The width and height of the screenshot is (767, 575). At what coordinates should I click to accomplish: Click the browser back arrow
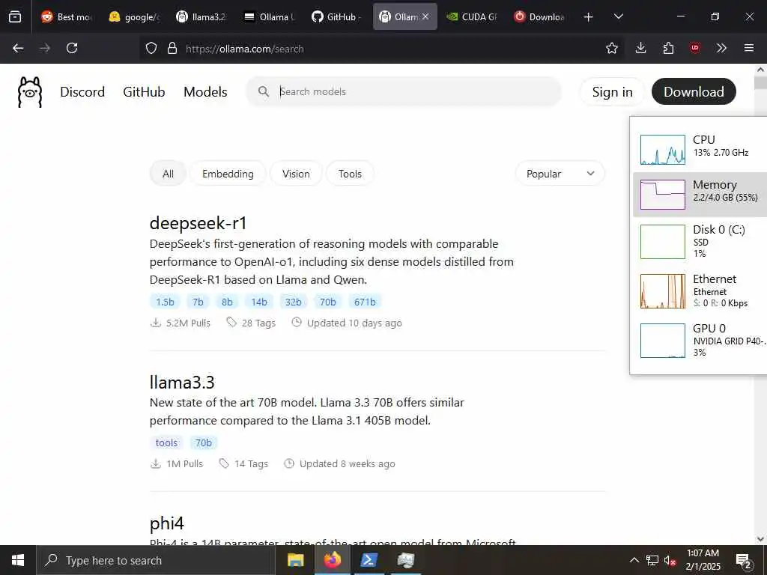[x=18, y=48]
